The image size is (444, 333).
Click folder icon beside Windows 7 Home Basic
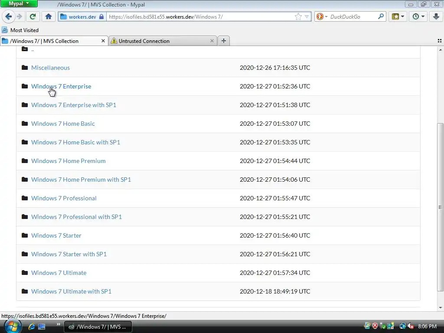[x=25, y=124]
